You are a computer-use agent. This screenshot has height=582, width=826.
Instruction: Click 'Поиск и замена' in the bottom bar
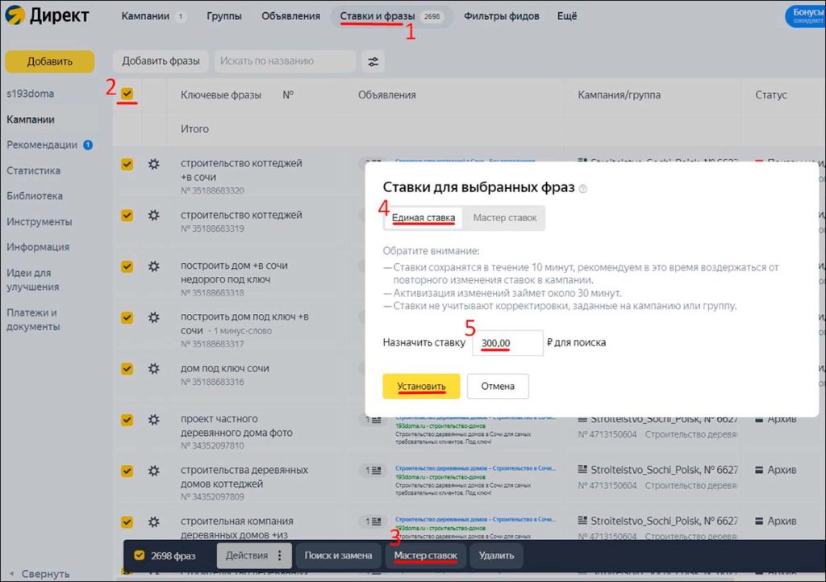pyautogui.click(x=338, y=555)
